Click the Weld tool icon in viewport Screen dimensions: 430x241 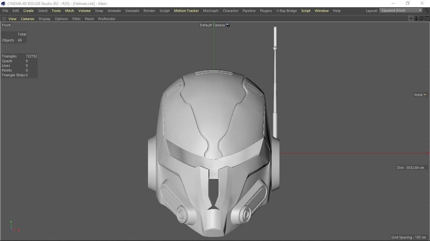425,95
